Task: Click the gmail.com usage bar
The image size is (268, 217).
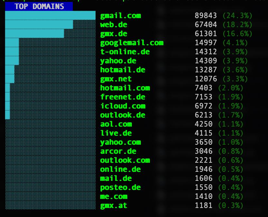Action: 51,15
